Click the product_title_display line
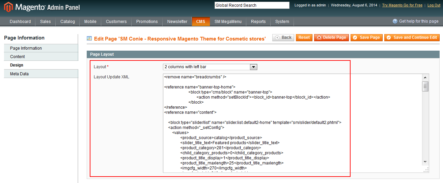This screenshot has height=183, width=443. coord(224,158)
